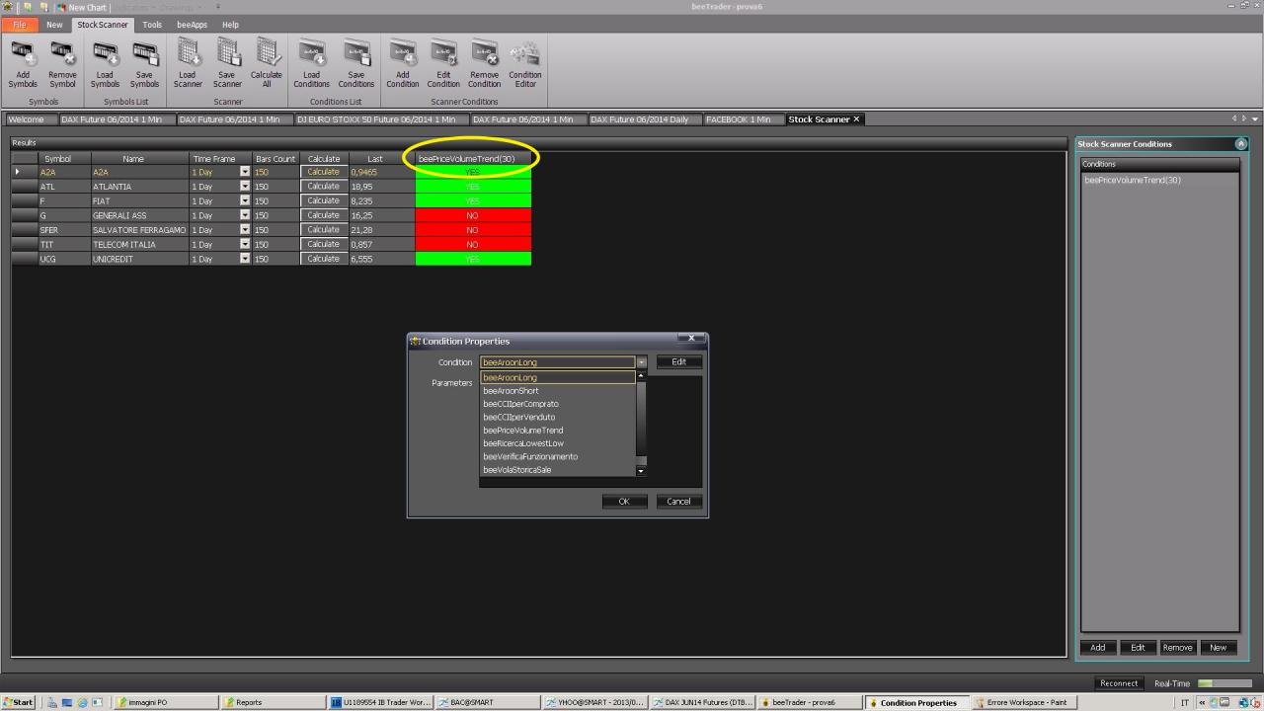
Task: Open the Time Frame dropdown for UNICREDIT
Action: pos(245,259)
